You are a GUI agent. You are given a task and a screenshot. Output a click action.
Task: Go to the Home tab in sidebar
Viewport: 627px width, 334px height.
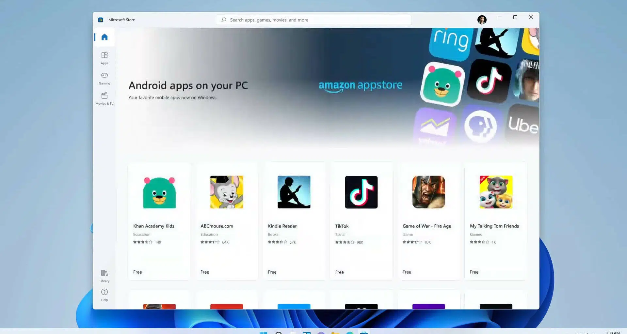(104, 37)
